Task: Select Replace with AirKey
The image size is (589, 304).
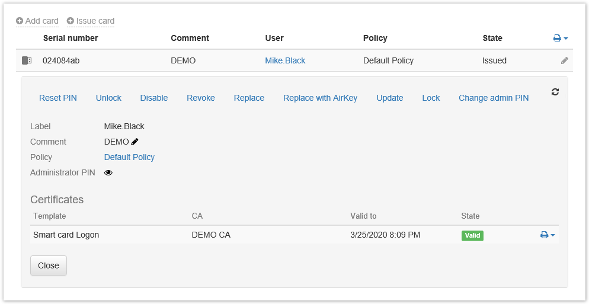Action: (320, 98)
